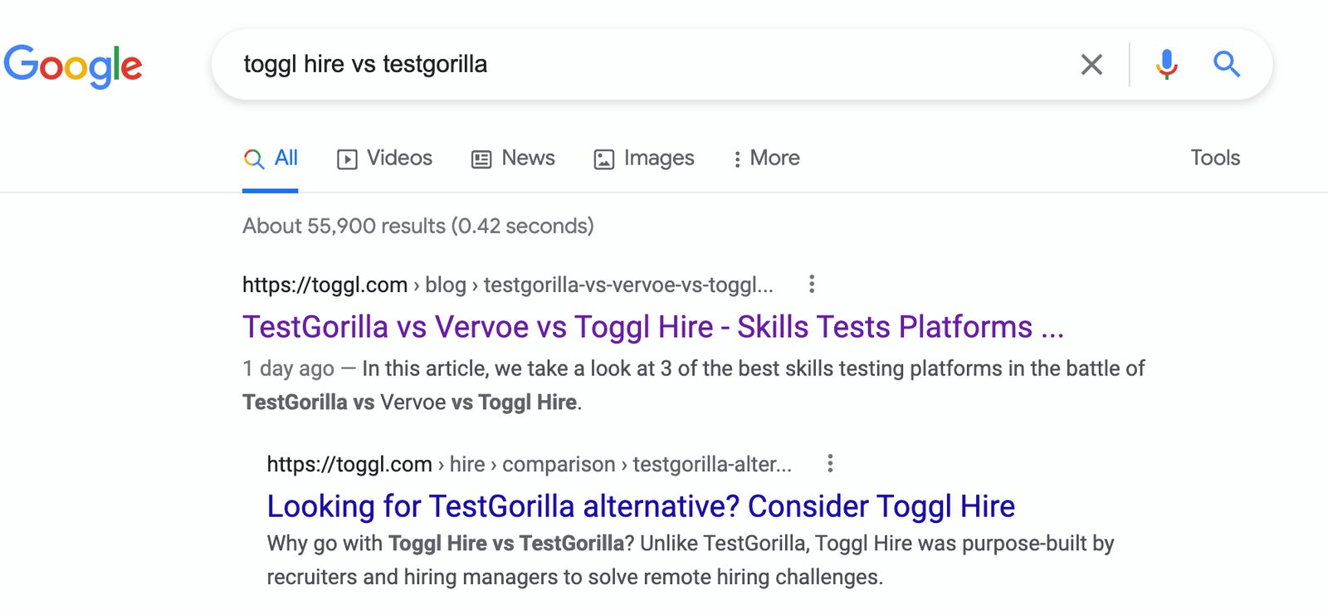Clear the search query with X

coord(1091,64)
